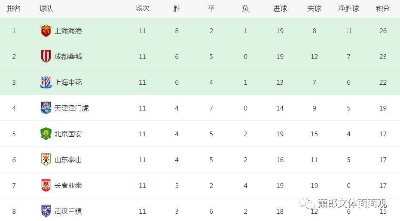Open the 上海海港 team name link
Image resolution: width=400 pixels, height=221 pixels.
[68, 31]
